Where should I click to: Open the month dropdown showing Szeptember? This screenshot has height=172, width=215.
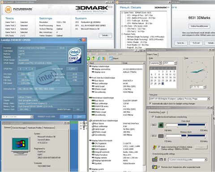pos(160,63)
